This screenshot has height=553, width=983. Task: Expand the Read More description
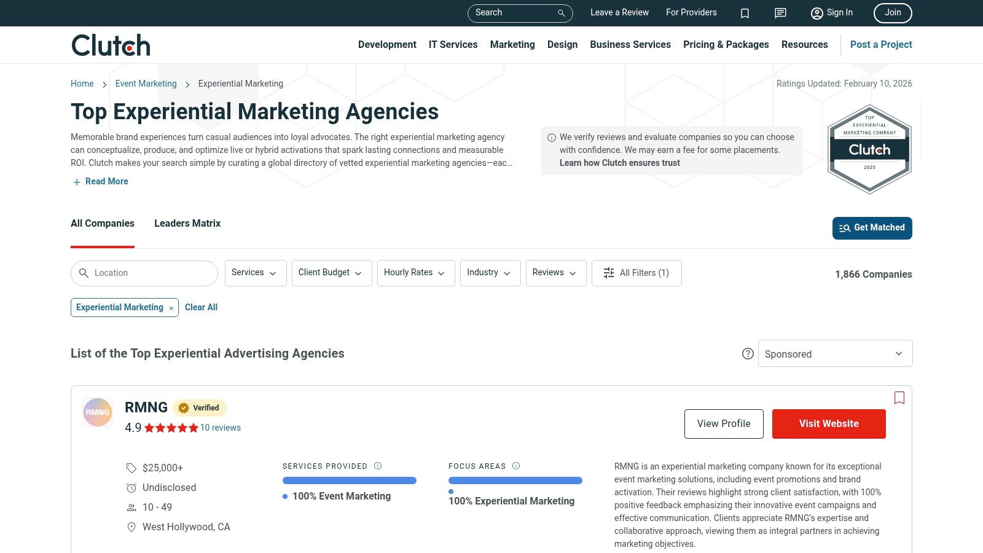pos(100,181)
